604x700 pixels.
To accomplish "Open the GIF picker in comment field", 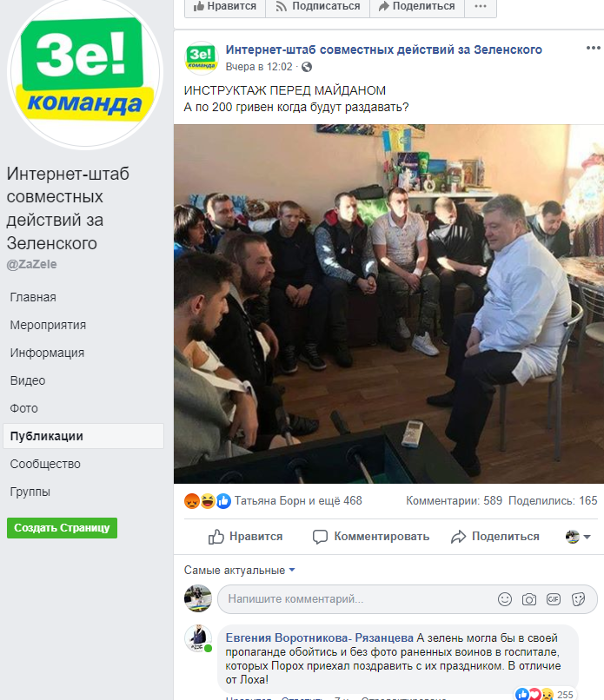I will coord(554,599).
